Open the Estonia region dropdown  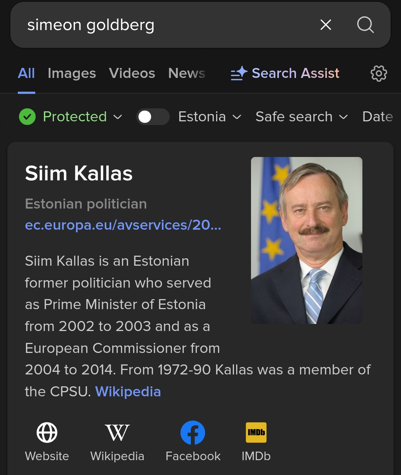pyautogui.click(x=210, y=117)
